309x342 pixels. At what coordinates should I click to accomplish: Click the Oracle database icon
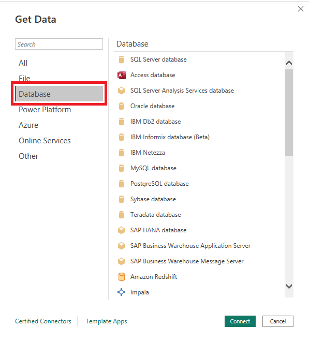(121, 106)
